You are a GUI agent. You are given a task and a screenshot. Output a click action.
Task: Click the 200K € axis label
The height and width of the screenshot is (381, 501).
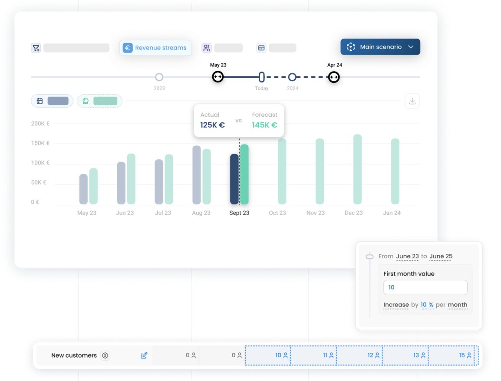(x=40, y=124)
